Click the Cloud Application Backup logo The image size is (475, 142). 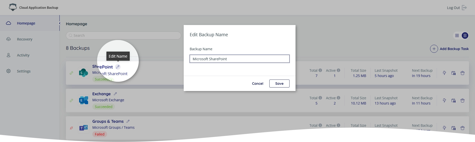coord(13,7)
